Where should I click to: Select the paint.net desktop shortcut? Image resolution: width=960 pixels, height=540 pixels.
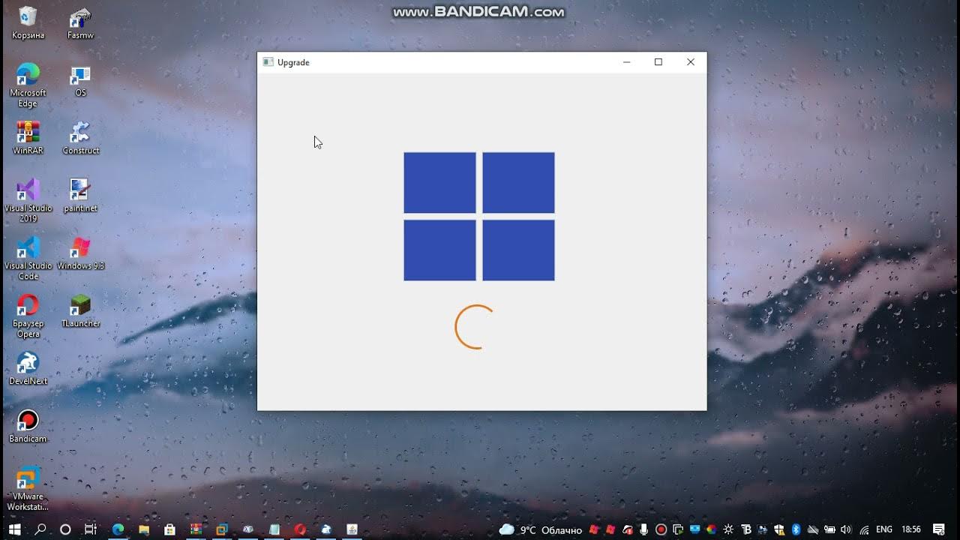coord(80,196)
